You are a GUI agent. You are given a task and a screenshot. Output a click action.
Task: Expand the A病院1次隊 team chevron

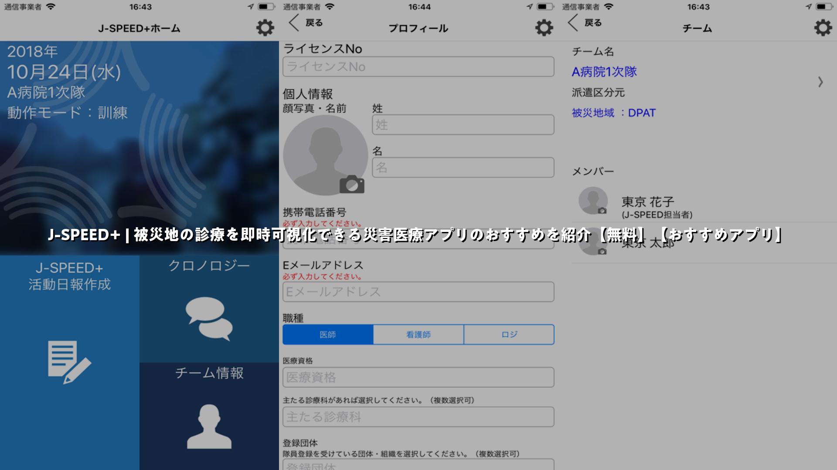(820, 82)
